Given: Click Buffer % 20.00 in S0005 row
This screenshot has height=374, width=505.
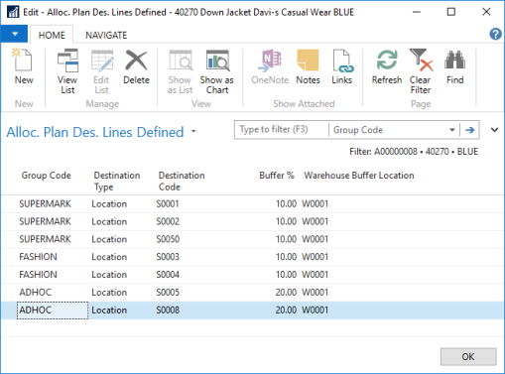Looking at the screenshot, I should click(x=286, y=293).
